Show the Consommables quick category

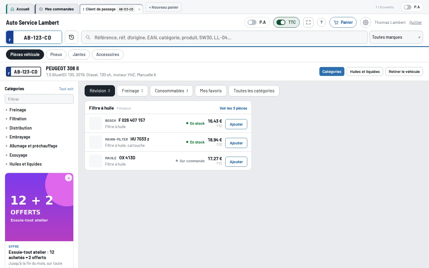[171, 91]
